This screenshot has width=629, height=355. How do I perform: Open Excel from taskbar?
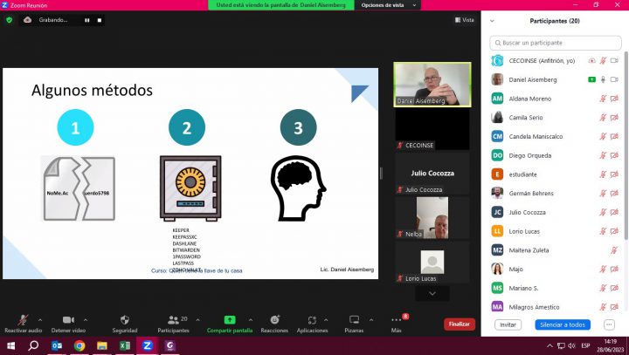(125, 345)
